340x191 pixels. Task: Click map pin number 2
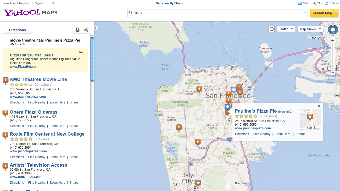pos(228,94)
